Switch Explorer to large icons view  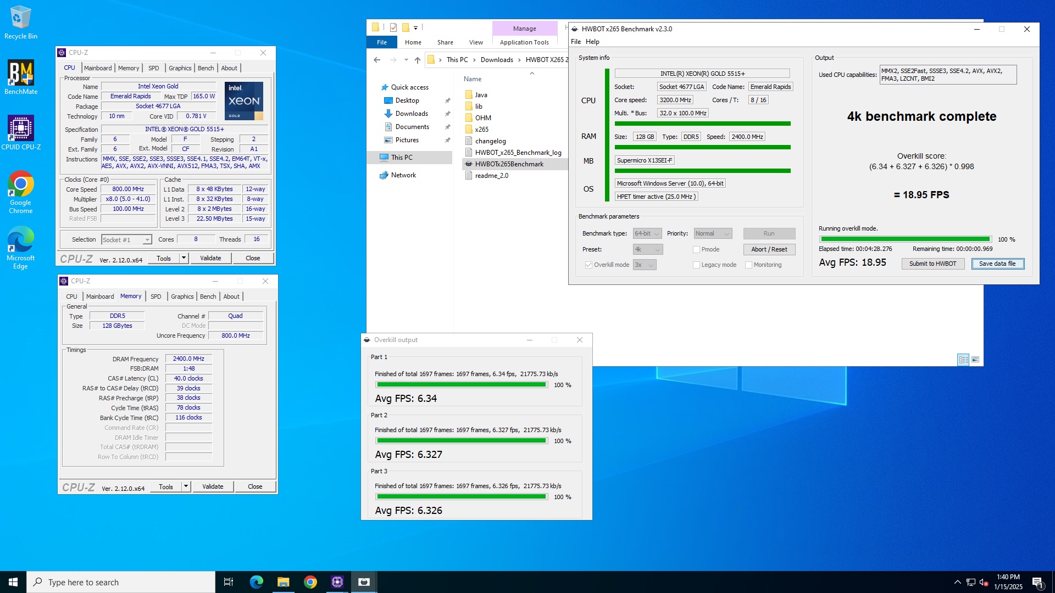coord(975,360)
